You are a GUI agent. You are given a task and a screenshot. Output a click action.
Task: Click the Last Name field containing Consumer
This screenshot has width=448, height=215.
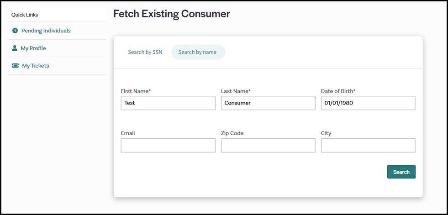point(268,103)
